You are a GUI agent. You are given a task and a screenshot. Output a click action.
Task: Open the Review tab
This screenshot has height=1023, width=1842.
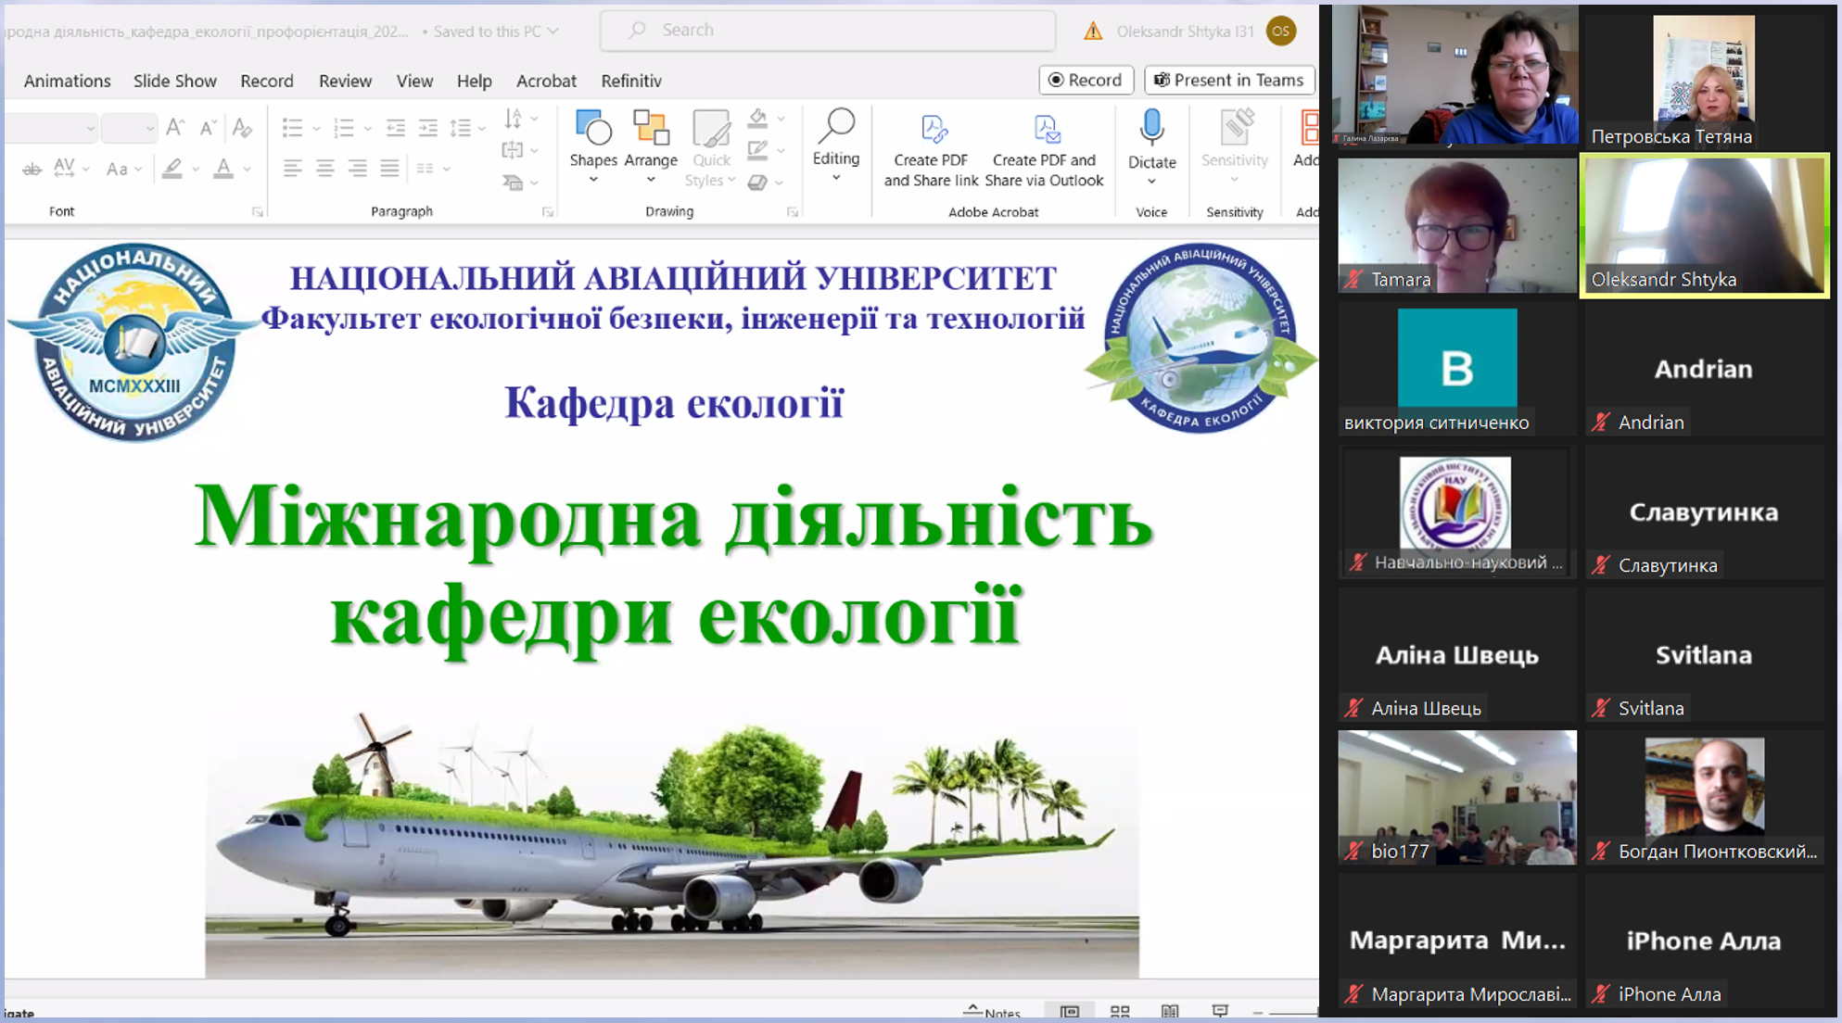(x=345, y=81)
